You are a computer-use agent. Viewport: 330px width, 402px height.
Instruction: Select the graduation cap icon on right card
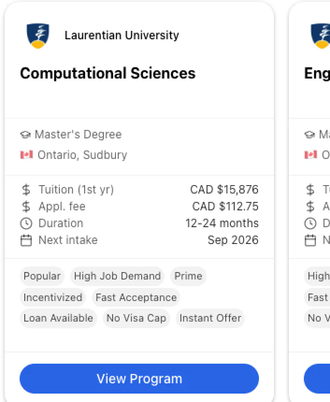[309, 134]
